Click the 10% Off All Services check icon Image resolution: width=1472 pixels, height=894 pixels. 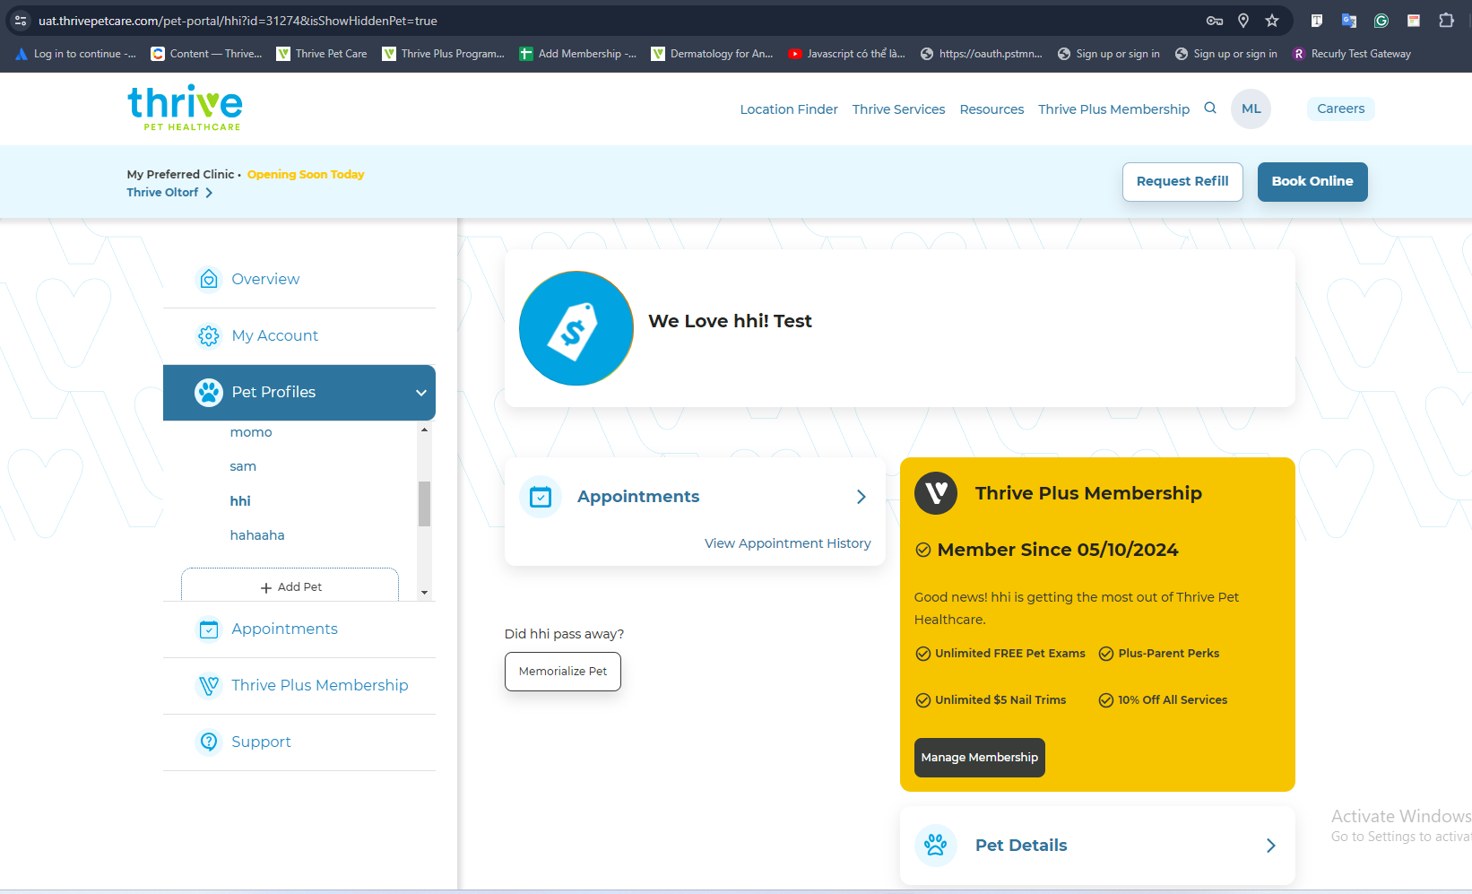click(x=1106, y=700)
